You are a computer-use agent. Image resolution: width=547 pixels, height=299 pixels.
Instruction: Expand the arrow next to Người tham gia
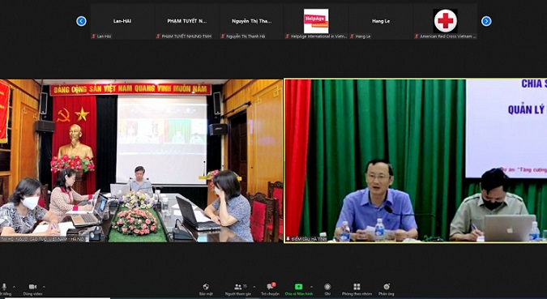[x=254, y=287]
